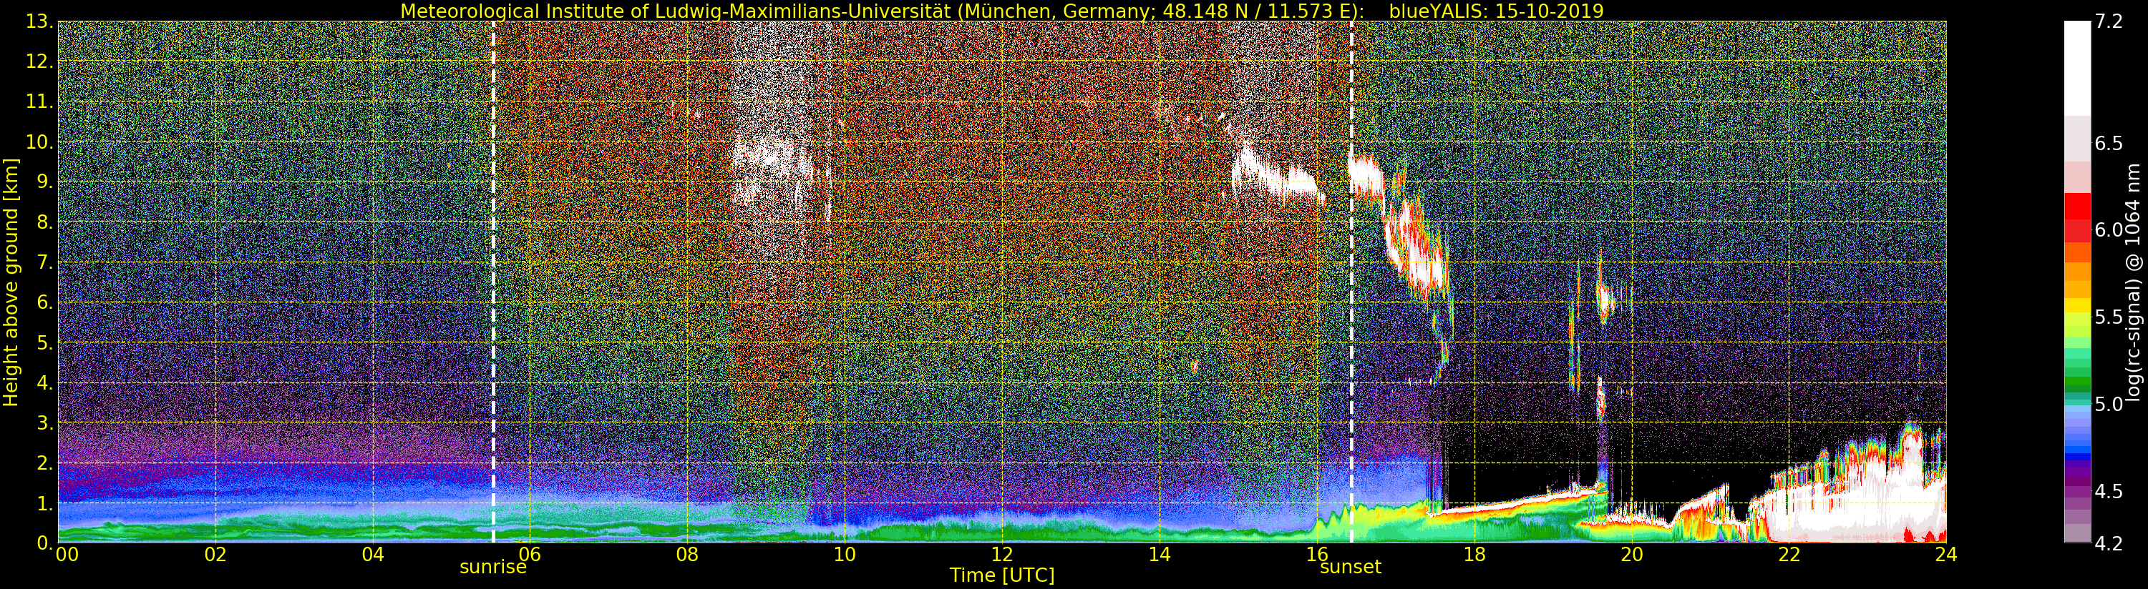Click the "10." tick on the height axis

39,142
